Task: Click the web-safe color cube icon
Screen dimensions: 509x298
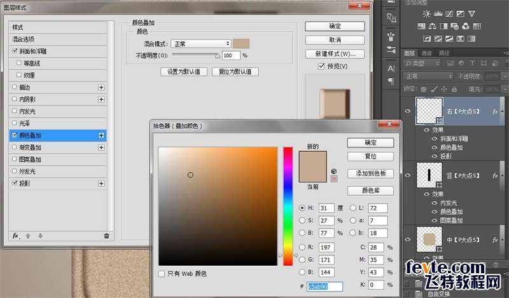Action: (333, 171)
